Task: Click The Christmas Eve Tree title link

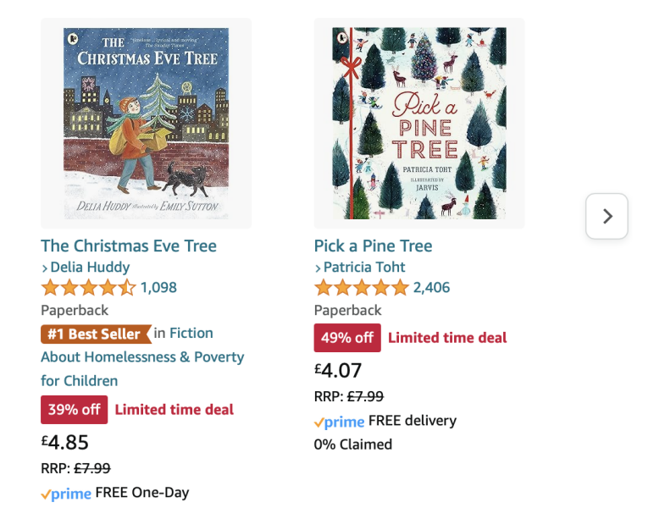Action: [x=129, y=246]
